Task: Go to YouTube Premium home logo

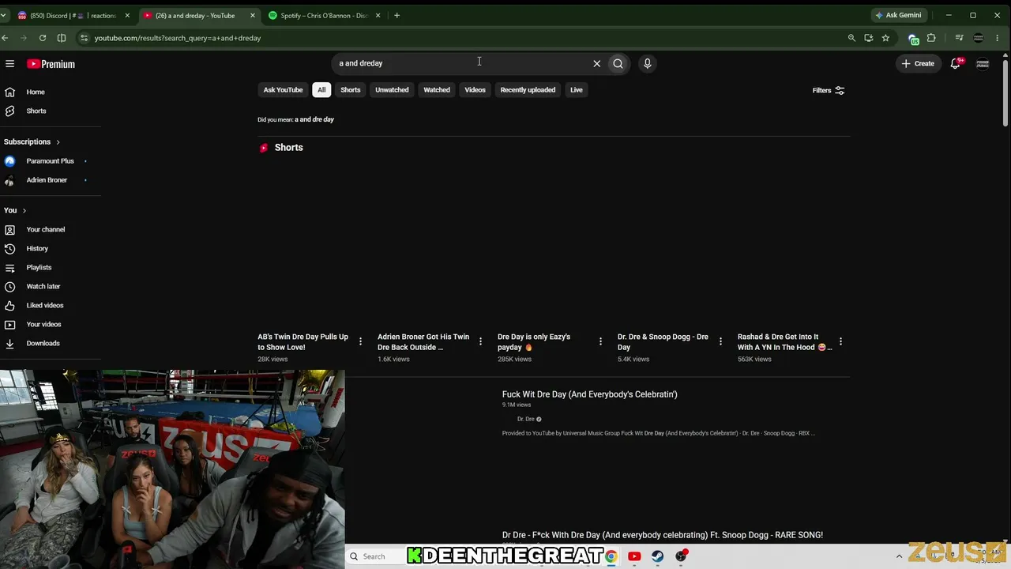Action: tap(51, 64)
